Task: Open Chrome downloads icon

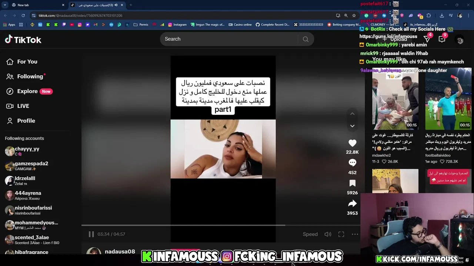Action: [x=442, y=16]
